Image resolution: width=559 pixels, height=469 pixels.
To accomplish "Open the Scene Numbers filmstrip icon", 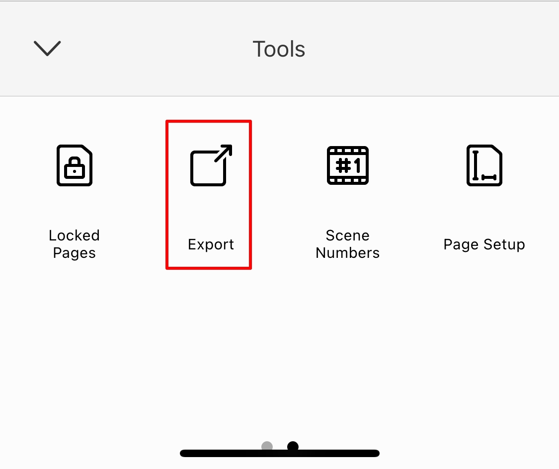I will pos(348,165).
